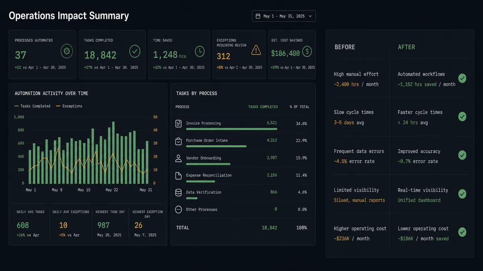Sort by % of Total column header
The image size is (483, 271).
click(299, 107)
